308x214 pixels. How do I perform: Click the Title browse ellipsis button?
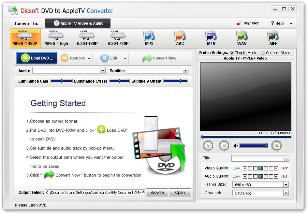[x=286, y=158]
